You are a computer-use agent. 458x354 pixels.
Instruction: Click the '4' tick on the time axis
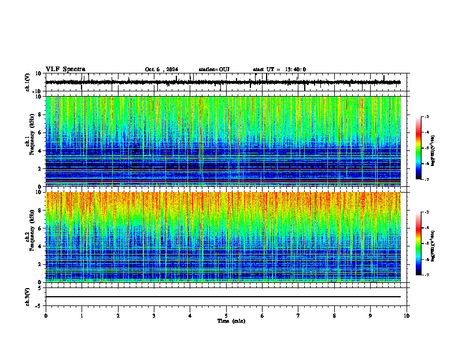[x=190, y=316]
